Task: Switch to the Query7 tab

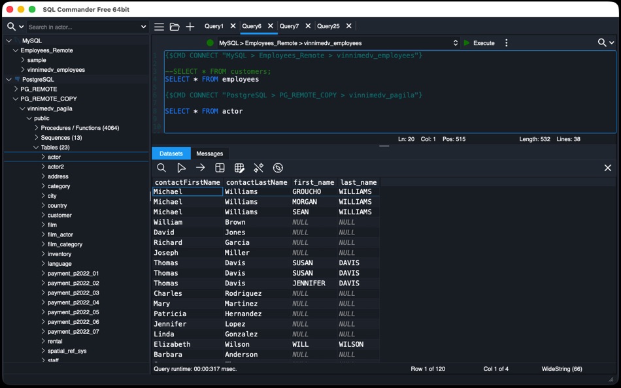Action: (x=289, y=26)
